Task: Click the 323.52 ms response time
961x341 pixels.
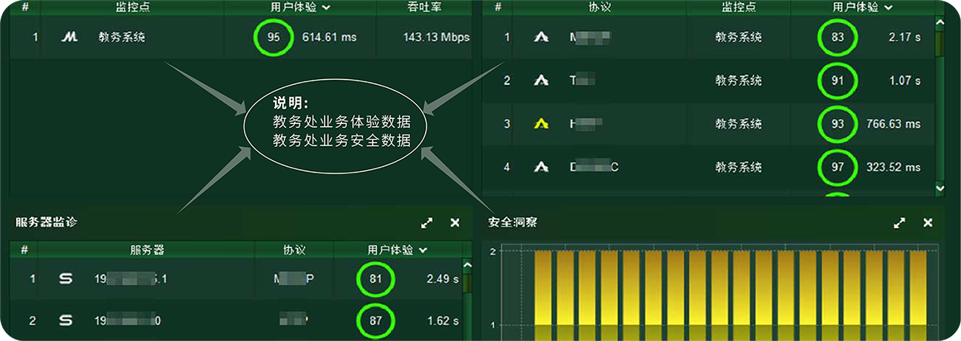Action: (894, 168)
